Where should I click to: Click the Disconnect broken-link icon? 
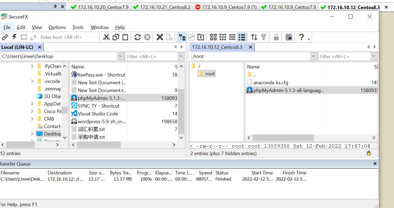[x=33, y=37]
